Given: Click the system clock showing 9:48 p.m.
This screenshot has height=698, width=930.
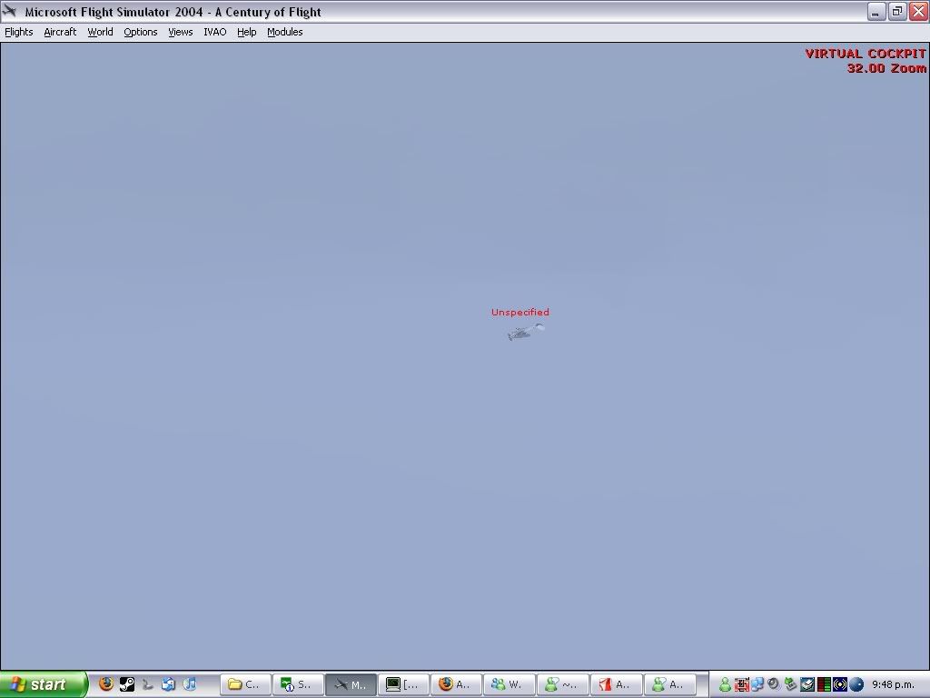Looking at the screenshot, I should tap(893, 684).
